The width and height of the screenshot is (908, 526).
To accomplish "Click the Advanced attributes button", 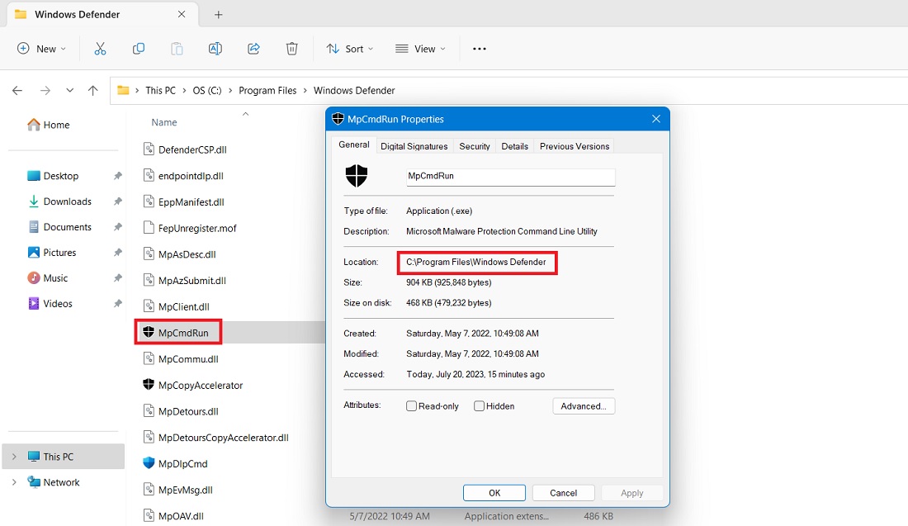I will tap(584, 405).
